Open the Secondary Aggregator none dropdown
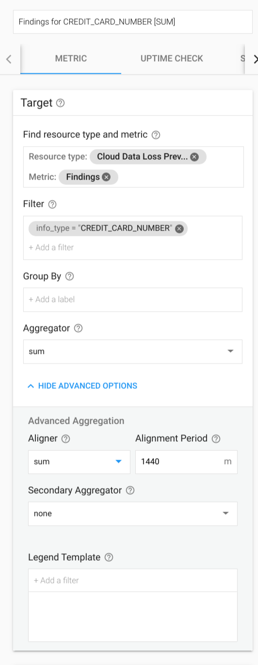This screenshot has width=258, height=665. tap(132, 514)
